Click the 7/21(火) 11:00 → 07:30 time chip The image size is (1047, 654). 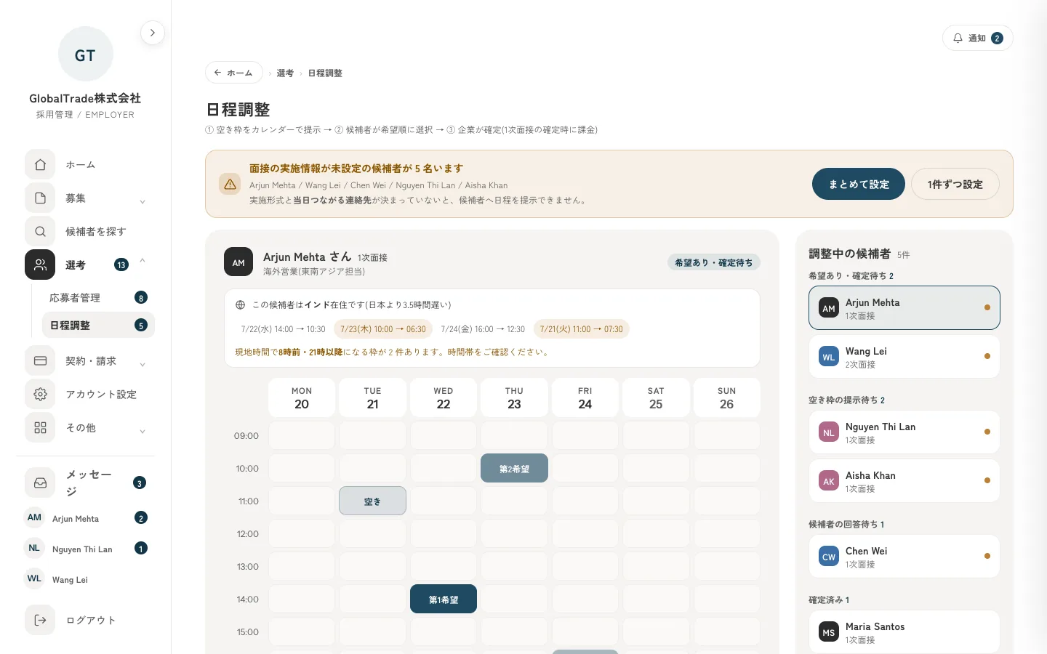click(582, 329)
